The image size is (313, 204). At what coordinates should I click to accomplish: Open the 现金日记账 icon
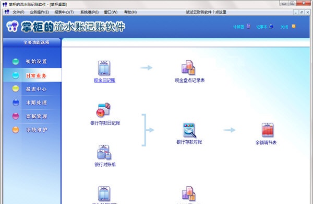pos(104,68)
